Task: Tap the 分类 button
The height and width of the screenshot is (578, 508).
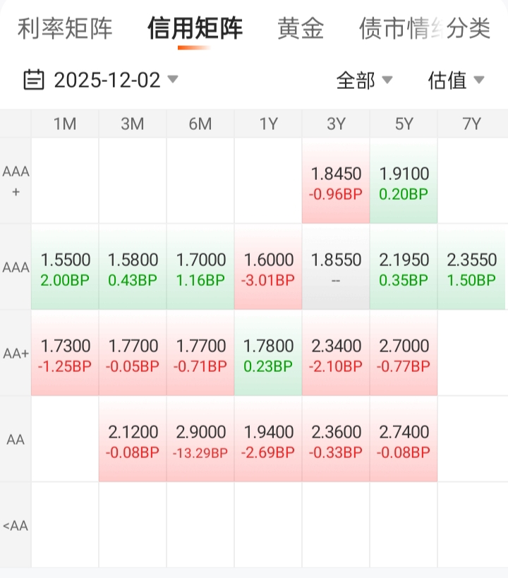Action: (468, 29)
